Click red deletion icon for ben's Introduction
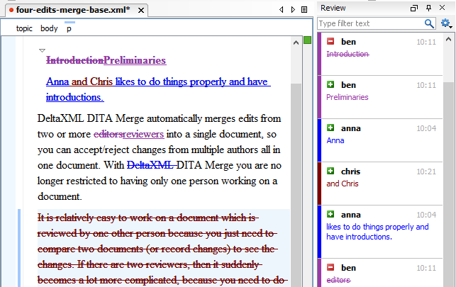The height and width of the screenshot is (287, 456). click(x=330, y=41)
